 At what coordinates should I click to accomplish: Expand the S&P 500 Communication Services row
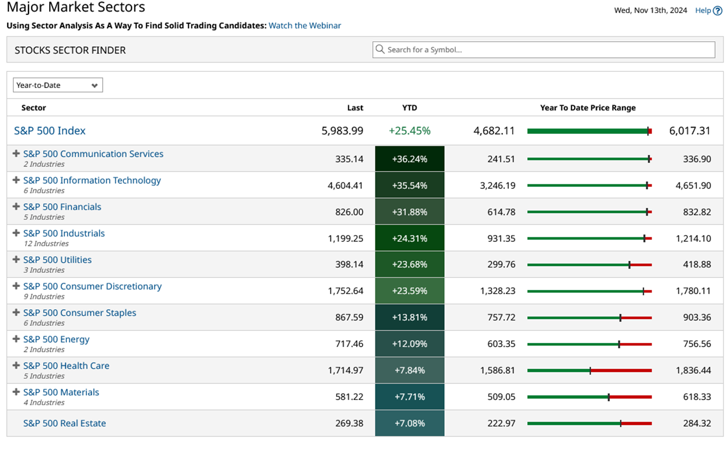pos(16,153)
